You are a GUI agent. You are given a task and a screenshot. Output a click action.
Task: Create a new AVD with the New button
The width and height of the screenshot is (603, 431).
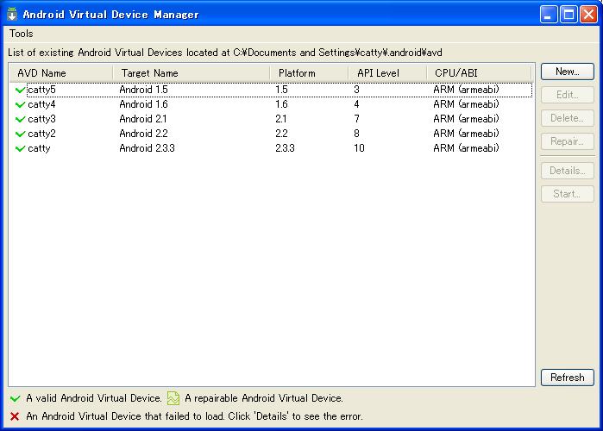pos(568,72)
